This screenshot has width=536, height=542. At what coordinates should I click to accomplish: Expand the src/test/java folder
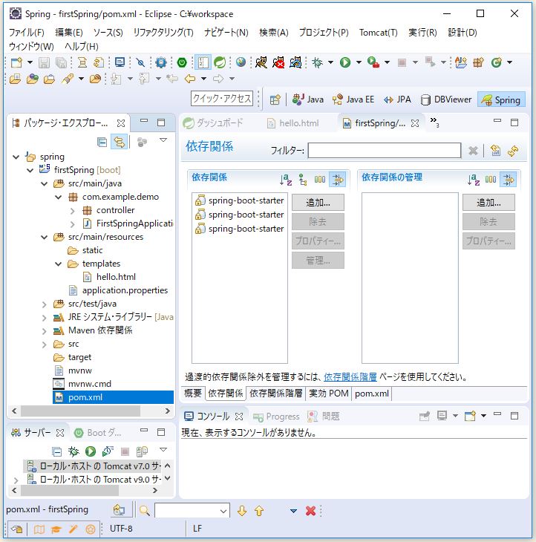[x=45, y=304]
